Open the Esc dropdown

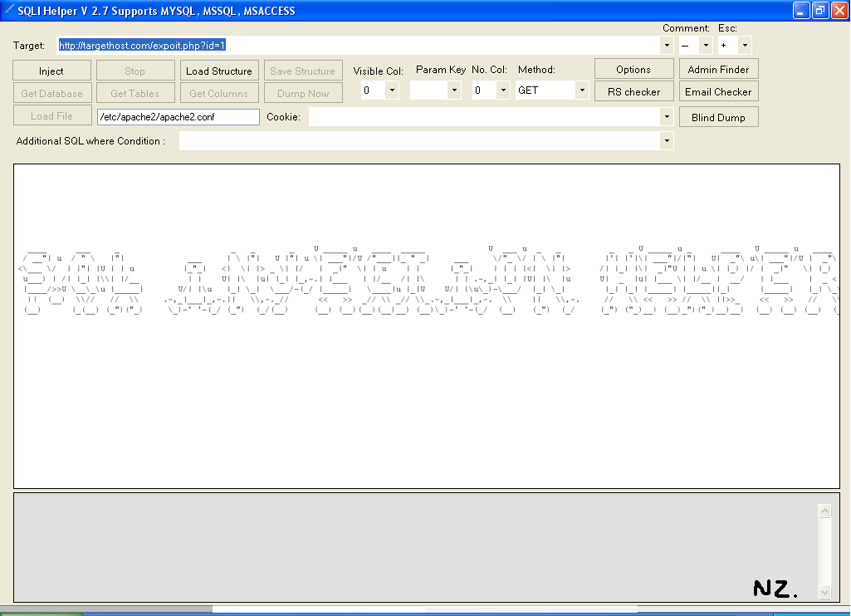coord(745,46)
